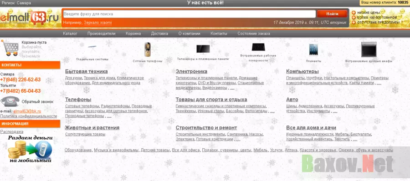
Task: Open Товары для спорта и отдыха heading
Action: pos(211,100)
